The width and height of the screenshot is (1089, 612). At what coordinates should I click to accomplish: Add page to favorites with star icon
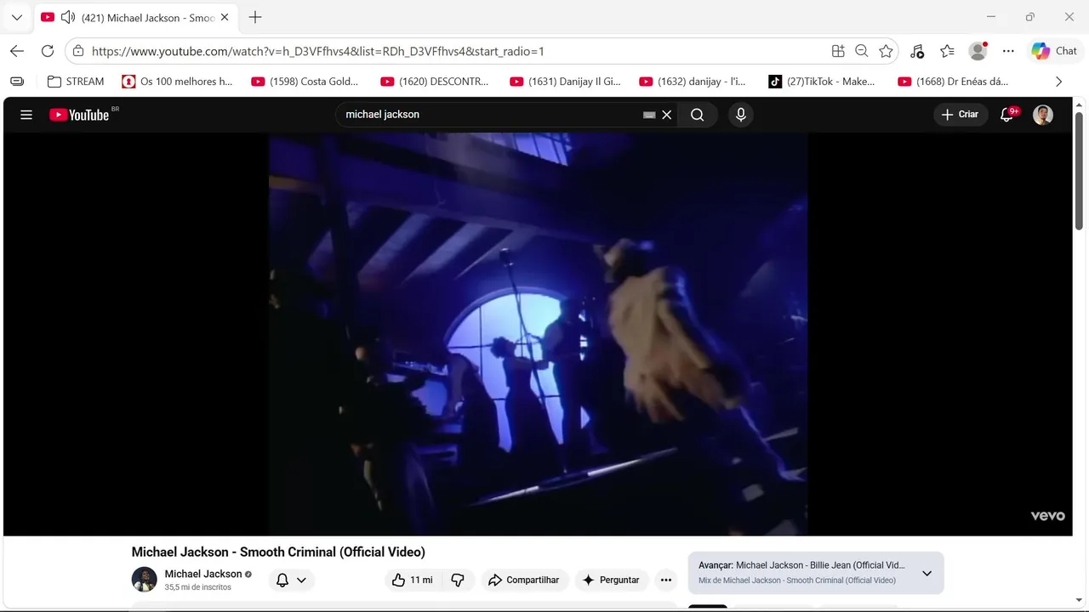pyautogui.click(x=886, y=51)
